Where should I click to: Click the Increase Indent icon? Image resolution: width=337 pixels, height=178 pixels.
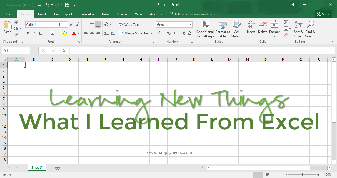click(x=113, y=33)
